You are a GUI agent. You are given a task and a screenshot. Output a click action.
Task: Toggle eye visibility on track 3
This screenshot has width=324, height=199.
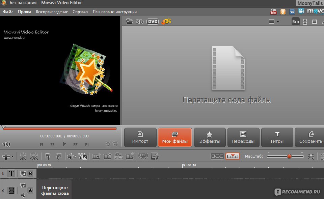(x=31, y=190)
